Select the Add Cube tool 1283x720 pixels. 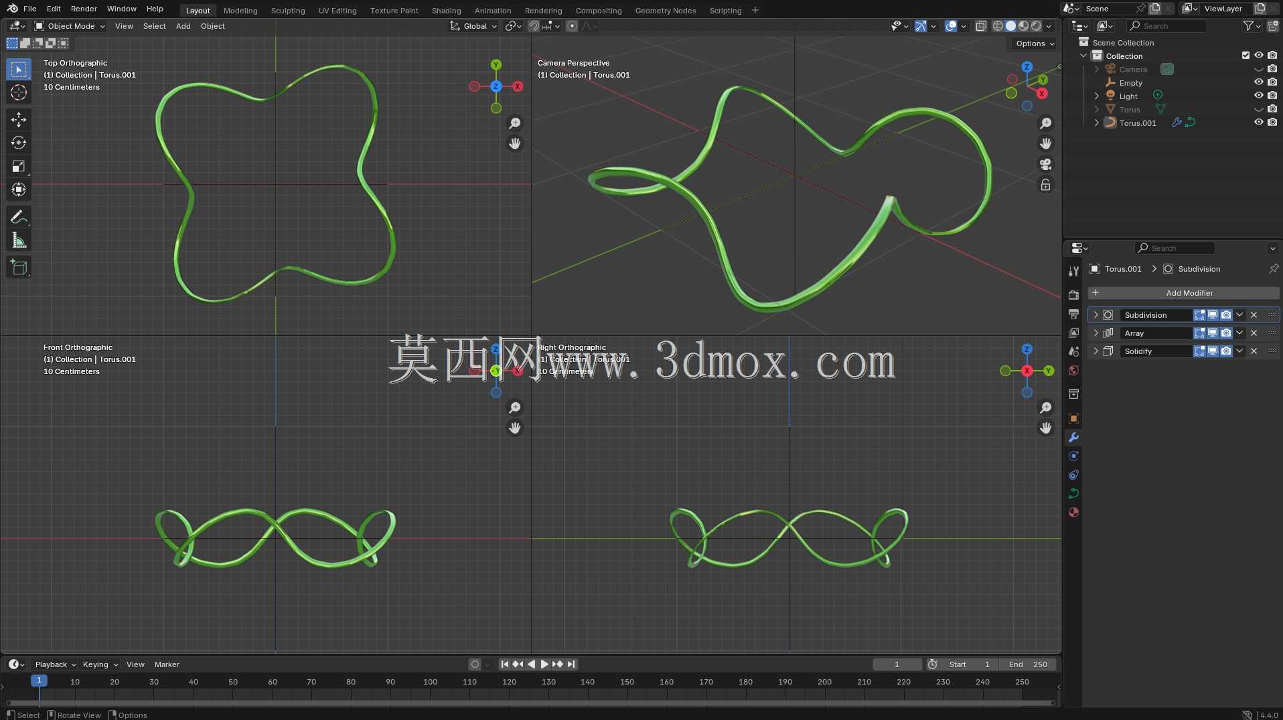(19, 268)
